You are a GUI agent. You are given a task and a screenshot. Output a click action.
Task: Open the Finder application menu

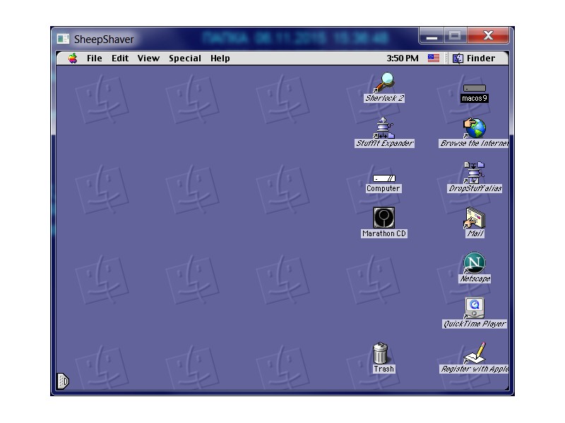coord(474,59)
